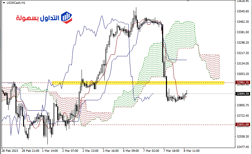Click the 1 Mar 14:00 time label

coord(50,151)
